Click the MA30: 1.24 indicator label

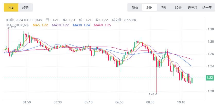[x=81, y=25]
